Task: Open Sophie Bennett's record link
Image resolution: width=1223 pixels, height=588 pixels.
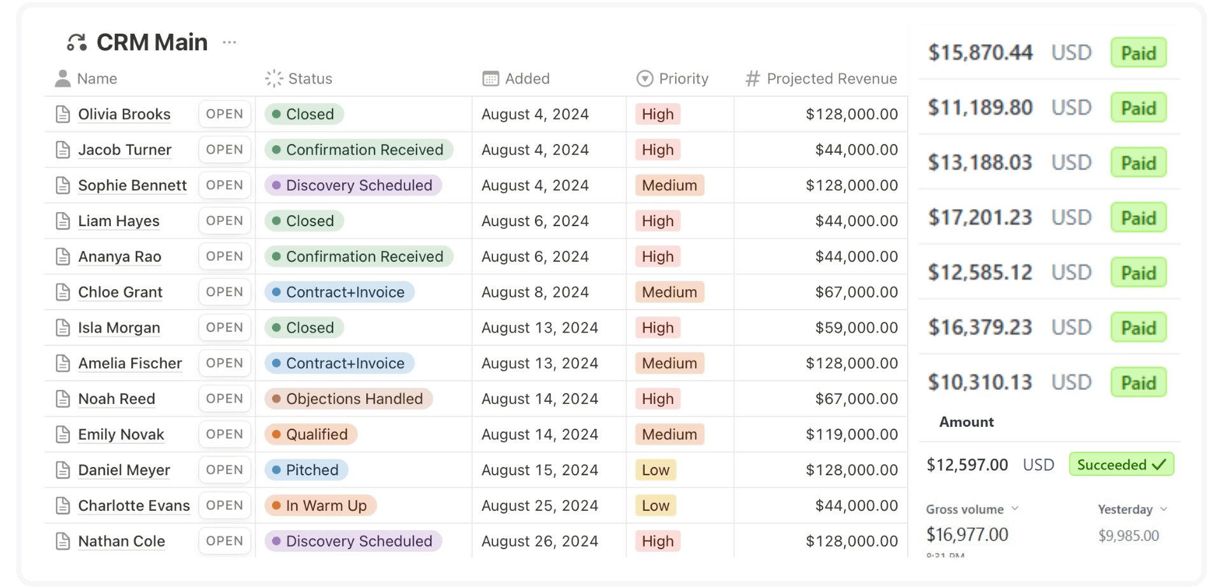Action: pos(132,185)
